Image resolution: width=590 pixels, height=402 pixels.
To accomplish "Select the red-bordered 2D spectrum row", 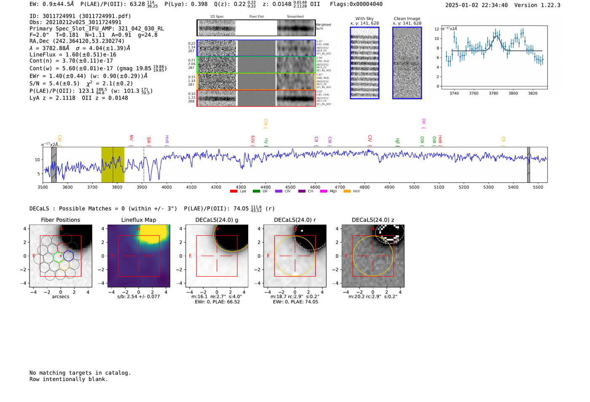I will pyautogui.click(x=256, y=98).
